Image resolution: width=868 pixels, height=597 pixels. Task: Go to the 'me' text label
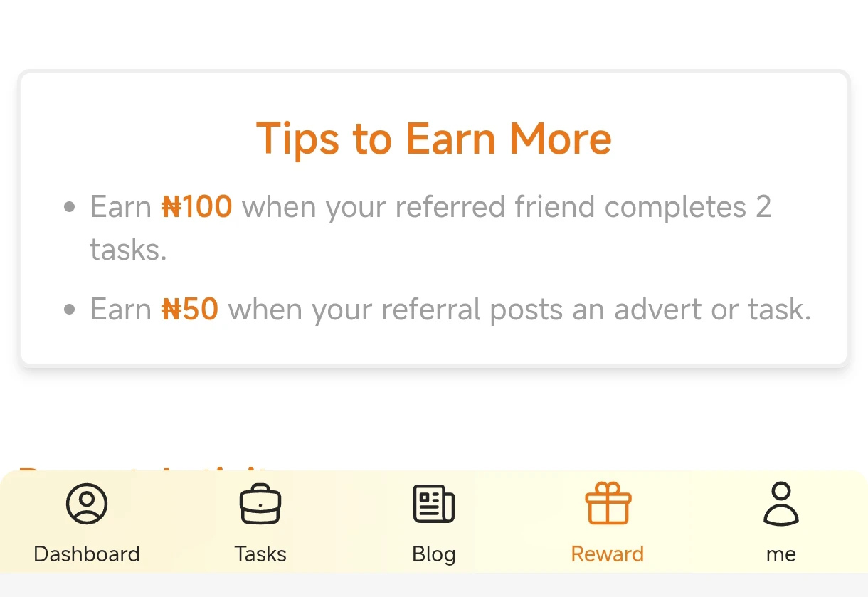pyautogui.click(x=781, y=554)
